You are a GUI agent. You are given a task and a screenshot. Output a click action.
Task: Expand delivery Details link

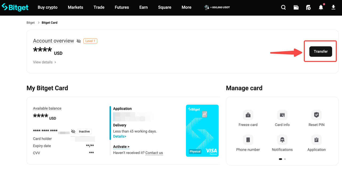pyautogui.click(x=120, y=136)
